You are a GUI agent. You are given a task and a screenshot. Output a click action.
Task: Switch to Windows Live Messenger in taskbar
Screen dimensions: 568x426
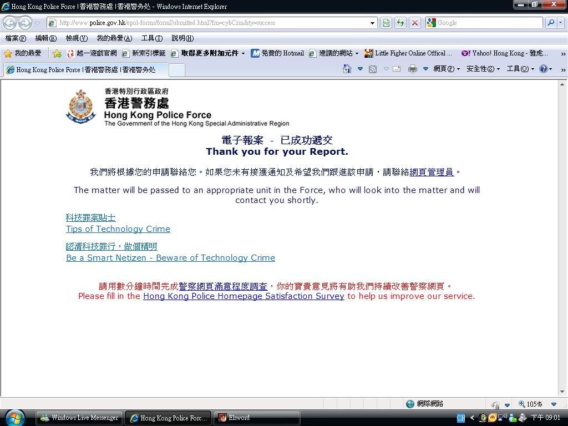click(79, 418)
